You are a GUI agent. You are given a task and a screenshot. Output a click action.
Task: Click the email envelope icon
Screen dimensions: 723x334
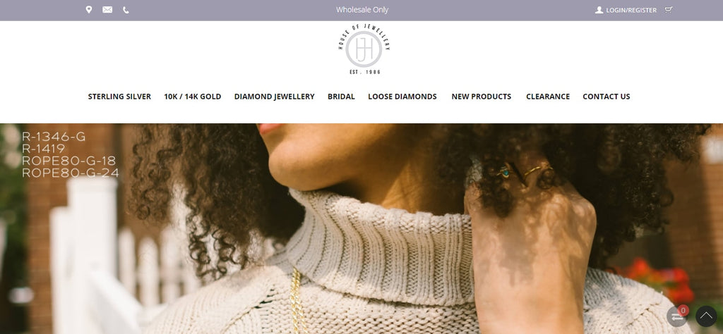pos(107,10)
